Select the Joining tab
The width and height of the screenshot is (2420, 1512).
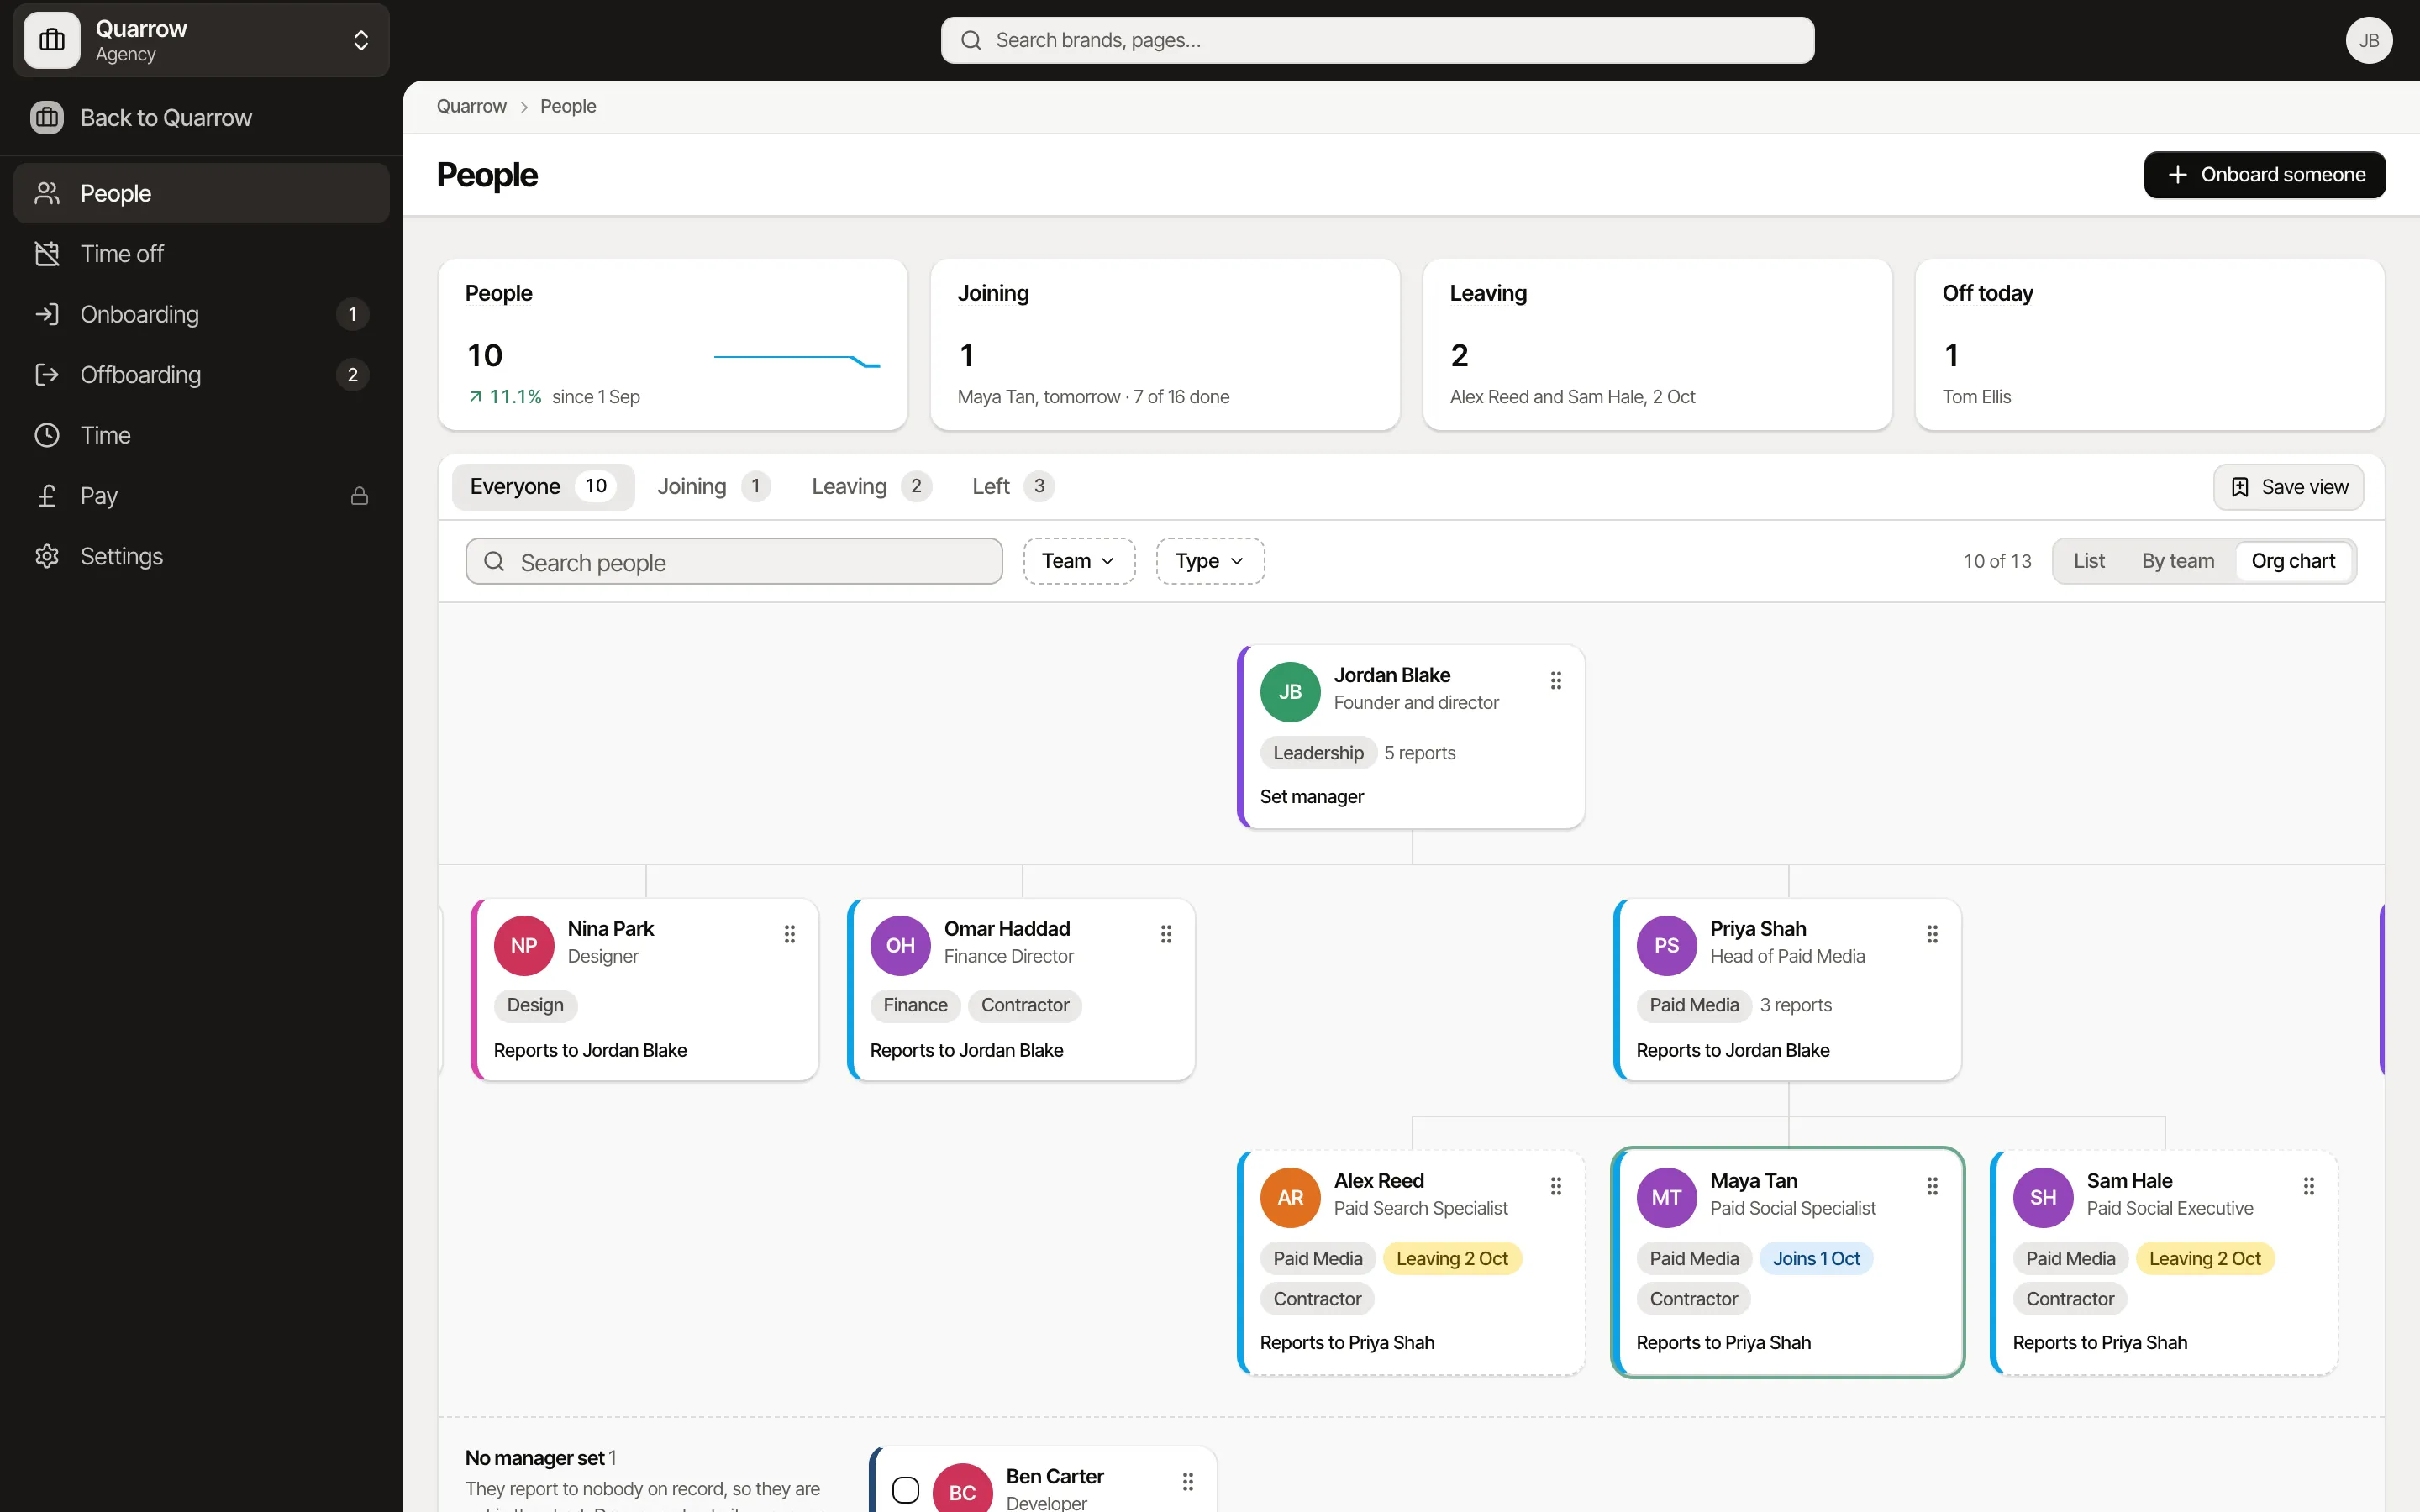[x=713, y=487]
